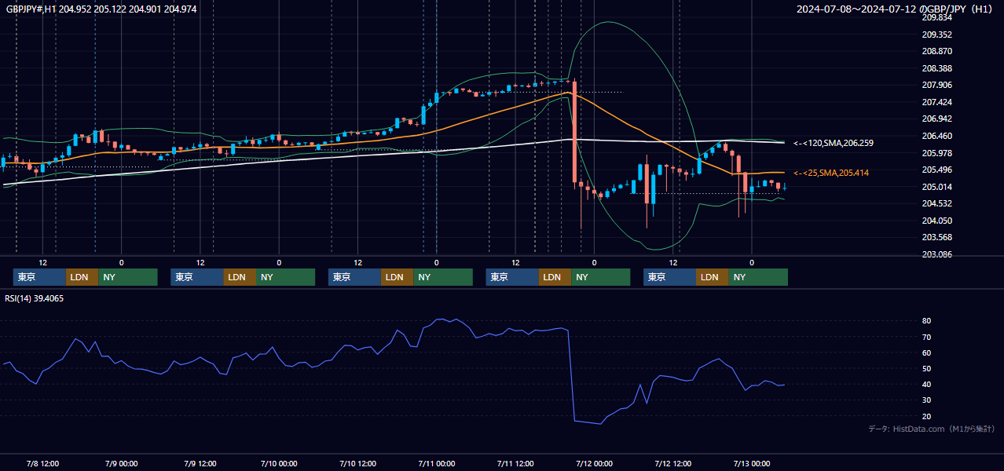Select the RSI 60 level label
The image size is (1004, 471).
[x=927, y=352]
